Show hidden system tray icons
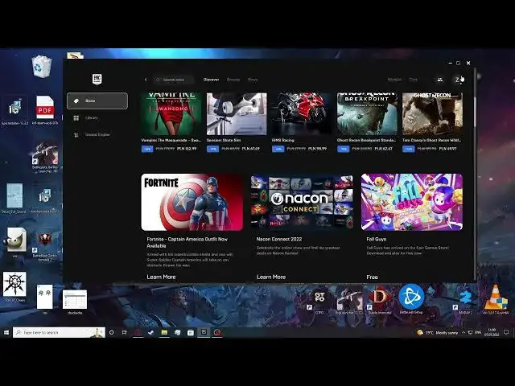 (x=463, y=332)
